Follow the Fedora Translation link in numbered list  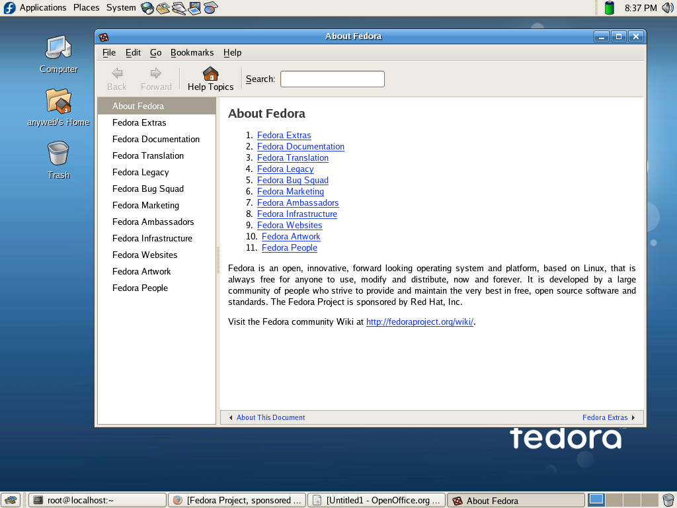click(x=293, y=157)
